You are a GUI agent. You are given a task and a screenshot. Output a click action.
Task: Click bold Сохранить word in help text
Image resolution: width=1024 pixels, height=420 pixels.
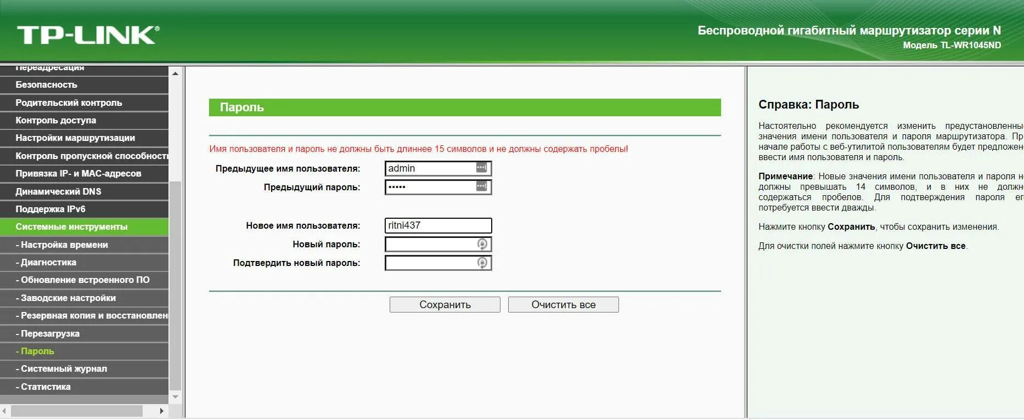coord(851,226)
